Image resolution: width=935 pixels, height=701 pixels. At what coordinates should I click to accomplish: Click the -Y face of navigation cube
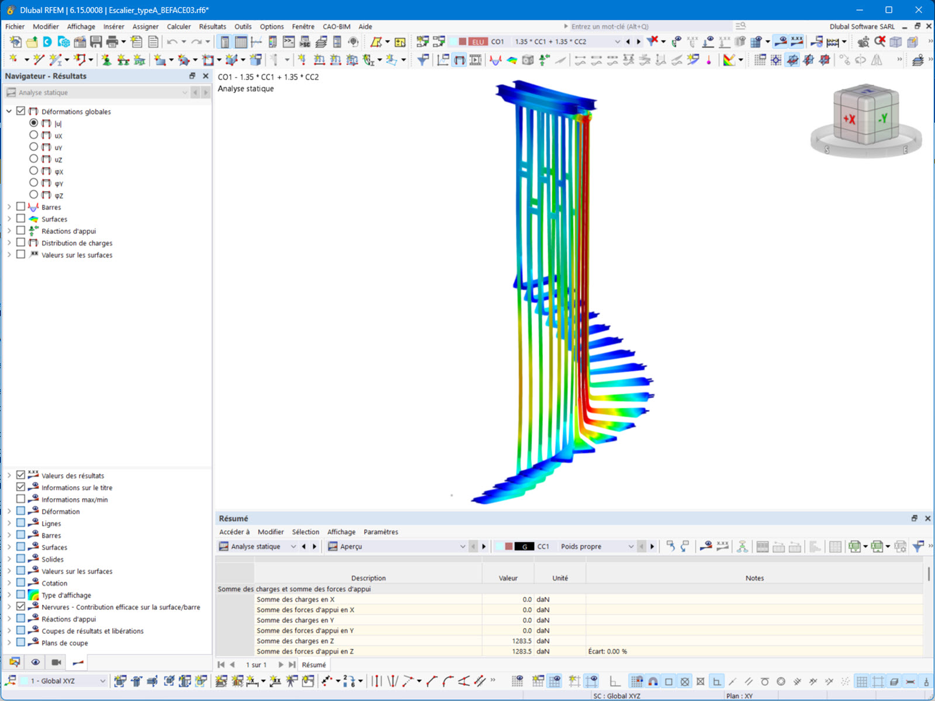tap(882, 119)
